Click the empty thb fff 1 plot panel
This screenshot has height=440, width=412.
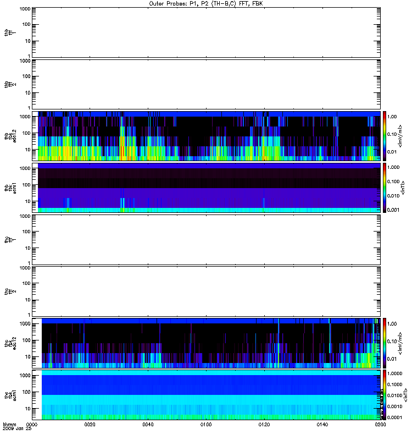[207, 32]
